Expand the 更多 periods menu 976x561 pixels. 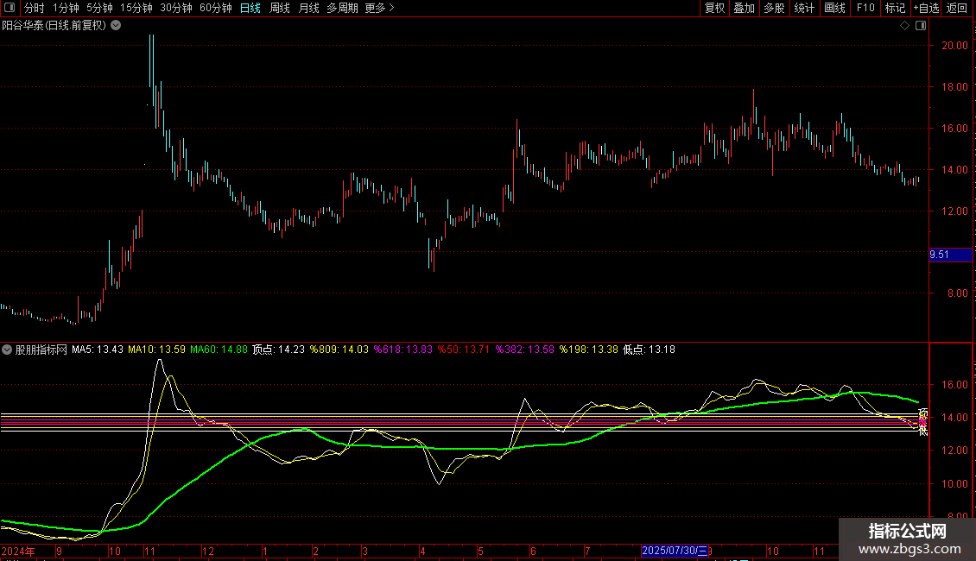(x=379, y=8)
